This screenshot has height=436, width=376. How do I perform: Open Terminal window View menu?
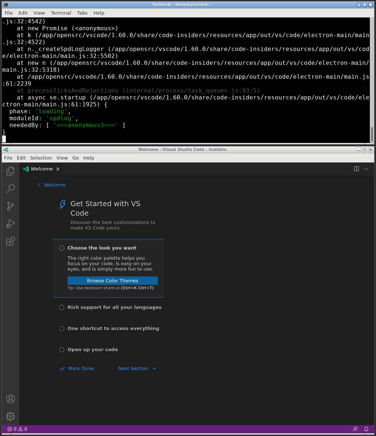[x=39, y=13]
